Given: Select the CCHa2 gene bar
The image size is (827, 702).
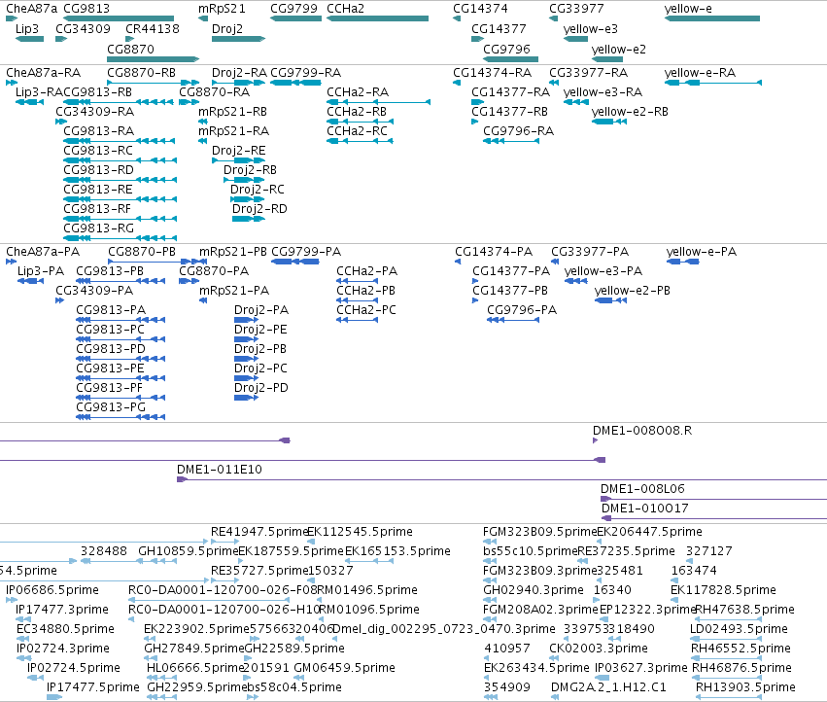Looking at the screenshot, I should click(378, 18).
